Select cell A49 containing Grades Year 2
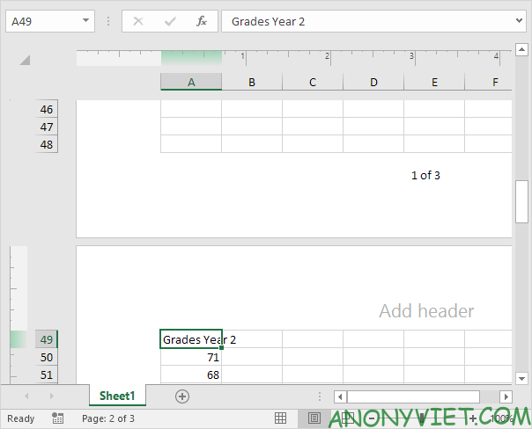Image resolution: width=532 pixels, height=429 pixels. [191, 339]
